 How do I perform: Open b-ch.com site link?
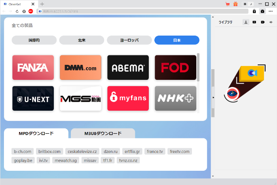pos(23,151)
